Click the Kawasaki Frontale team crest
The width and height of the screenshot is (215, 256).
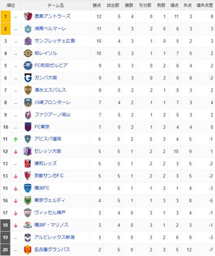[28, 102]
